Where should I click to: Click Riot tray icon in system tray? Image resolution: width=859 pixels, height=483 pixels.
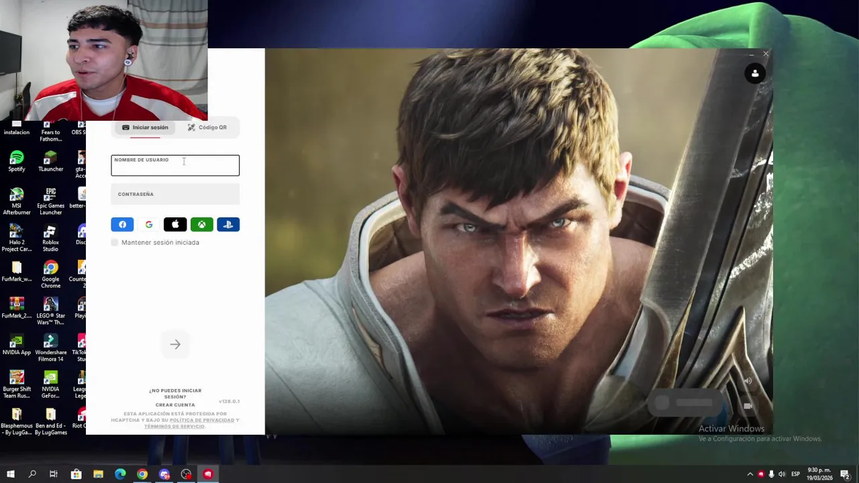(x=761, y=474)
